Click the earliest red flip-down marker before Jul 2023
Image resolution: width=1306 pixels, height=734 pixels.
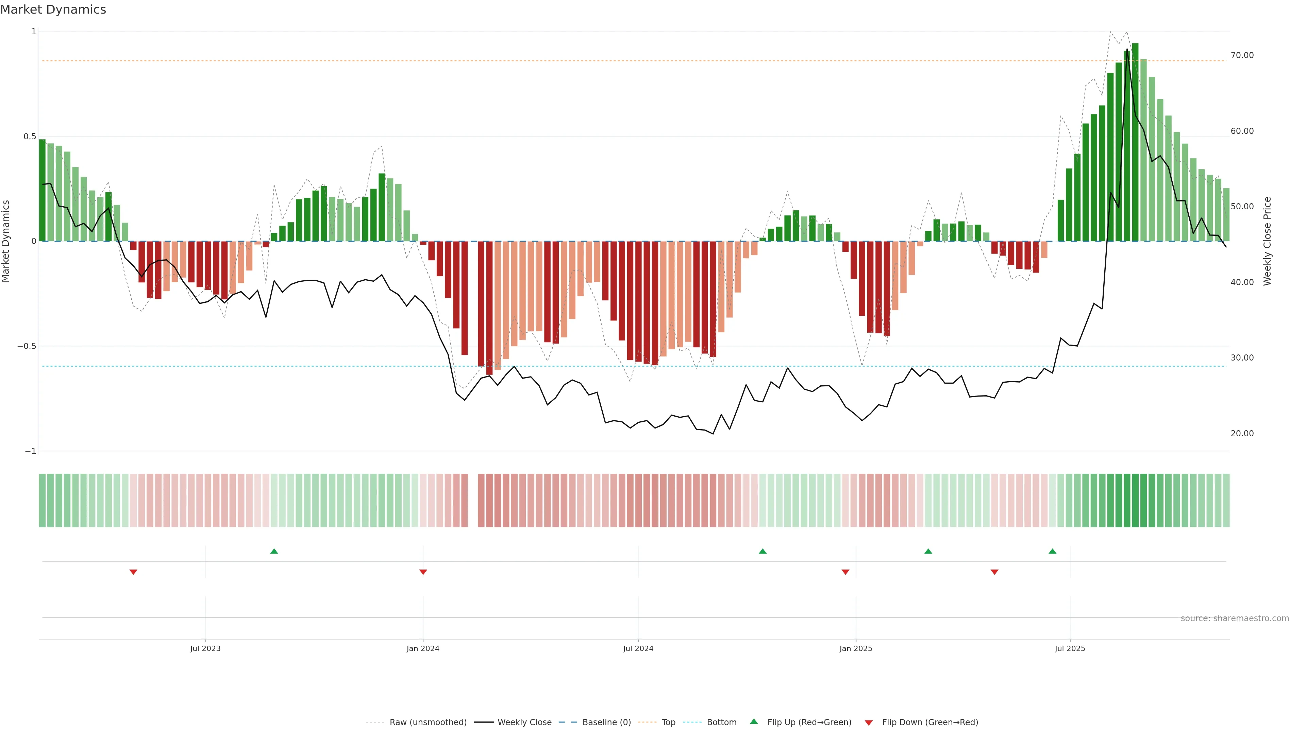pos(133,572)
